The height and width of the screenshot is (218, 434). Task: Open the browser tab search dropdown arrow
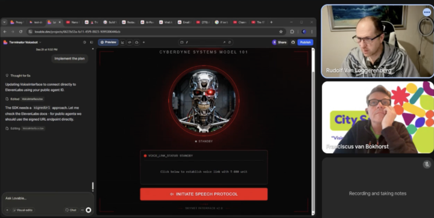[x=4, y=22]
